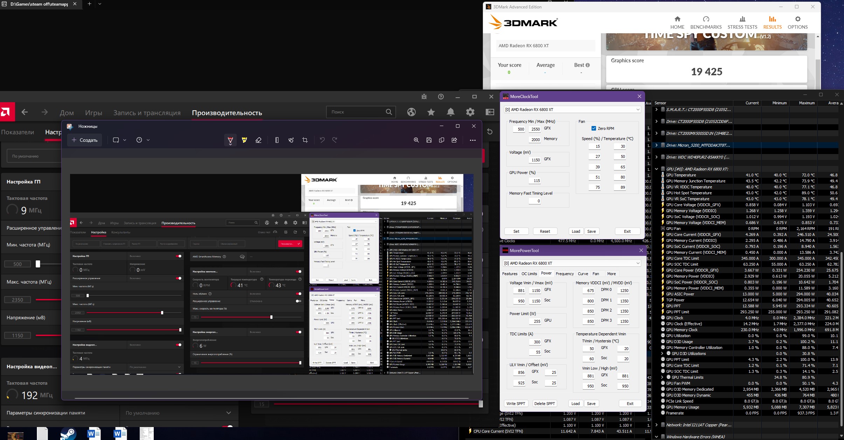Open memory timing dropdown in AMD Software
Viewport: 844px width, 440px height.
(179, 413)
